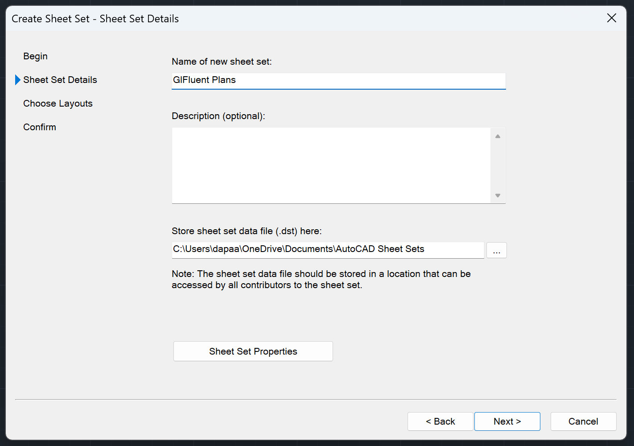Cancel the sheet set wizard
The width and height of the screenshot is (634, 446).
[x=583, y=421]
